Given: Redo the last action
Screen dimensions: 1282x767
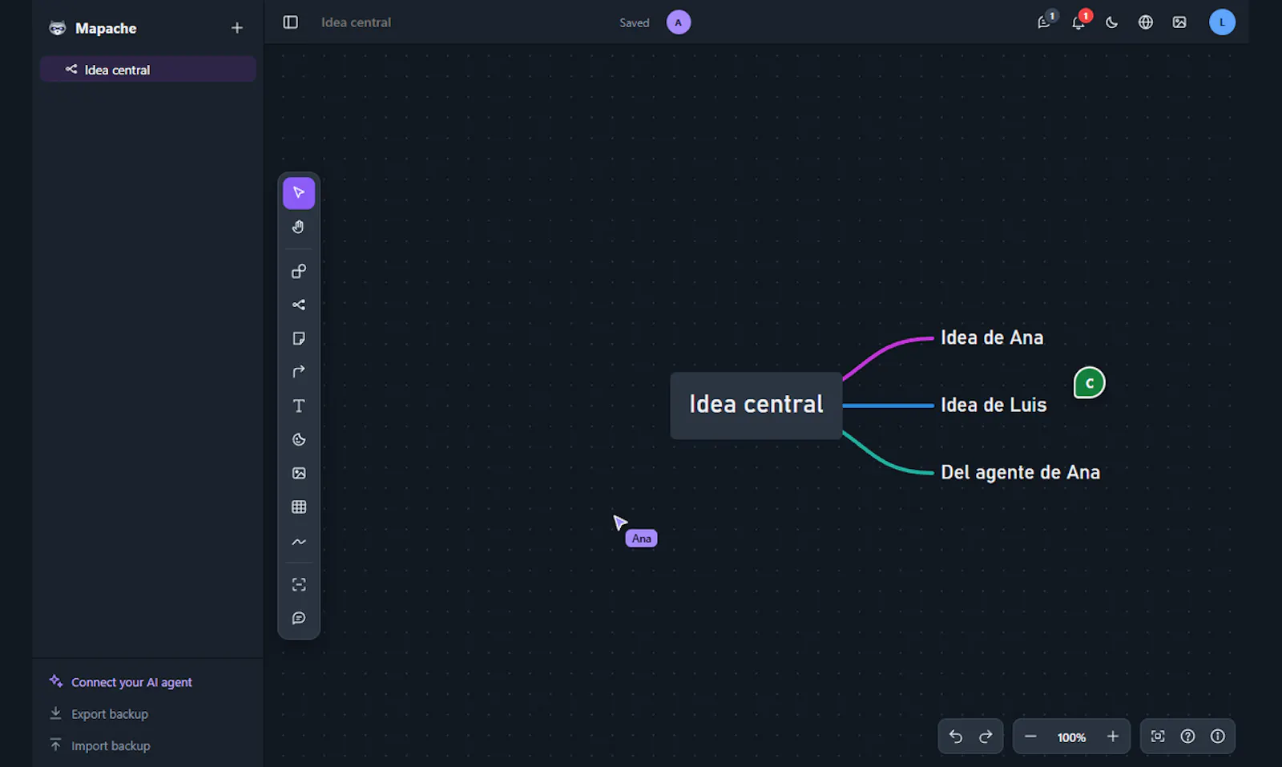Looking at the screenshot, I should 986,737.
